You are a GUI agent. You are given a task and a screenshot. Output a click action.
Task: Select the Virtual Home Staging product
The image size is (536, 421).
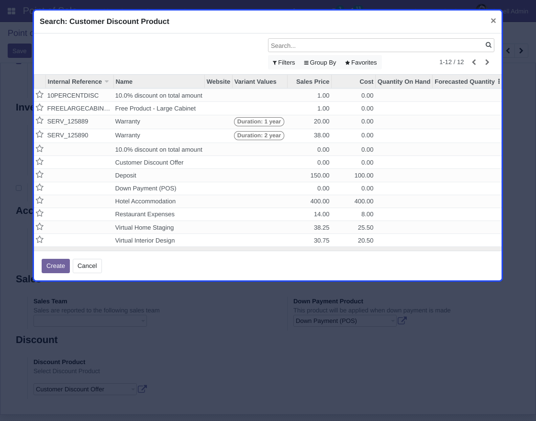click(x=144, y=228)
